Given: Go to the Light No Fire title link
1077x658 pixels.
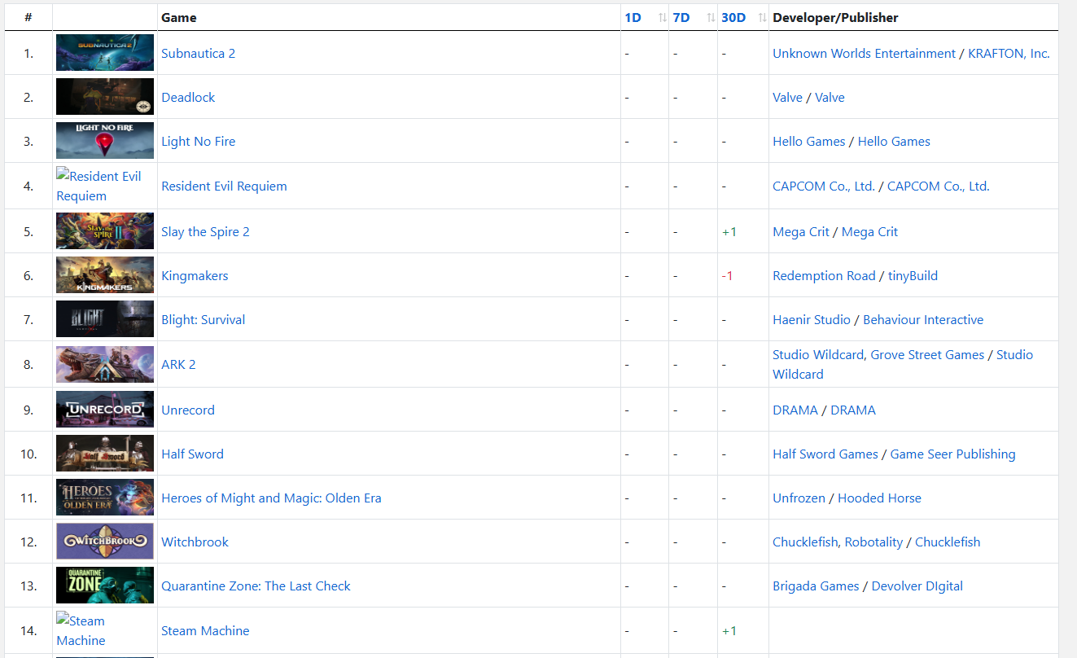Looking at the screenshot, I should 198,142.
